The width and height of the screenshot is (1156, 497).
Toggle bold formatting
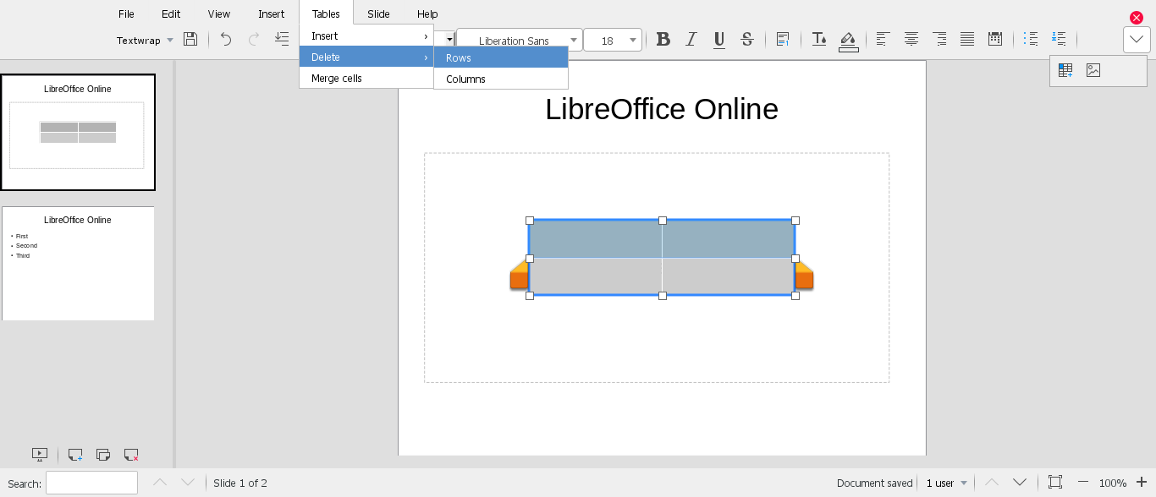coord(663,40)
